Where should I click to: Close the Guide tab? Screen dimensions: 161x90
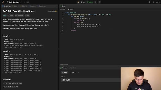tap(18, 6)
